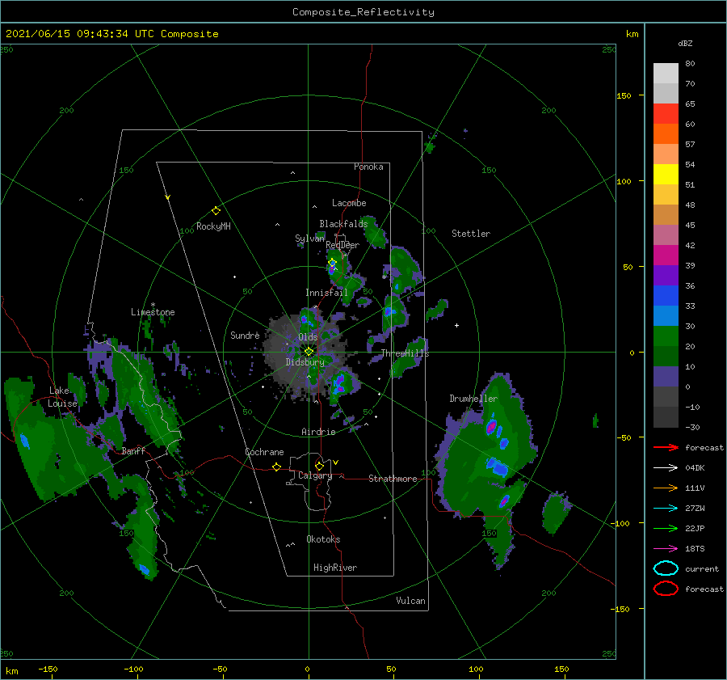Click the red forecast ellipse icon

coord(666,589)
